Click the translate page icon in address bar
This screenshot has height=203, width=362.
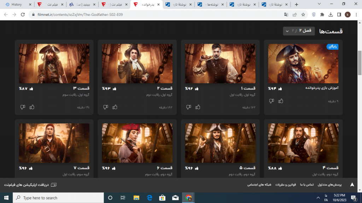286,14
